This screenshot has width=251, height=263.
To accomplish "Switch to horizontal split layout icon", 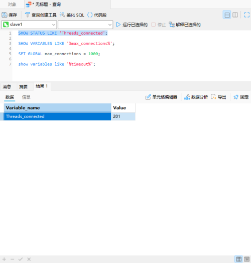I will (x=227, y=15).
